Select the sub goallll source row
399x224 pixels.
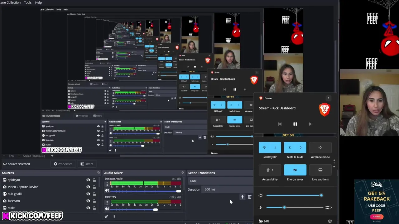50,194
